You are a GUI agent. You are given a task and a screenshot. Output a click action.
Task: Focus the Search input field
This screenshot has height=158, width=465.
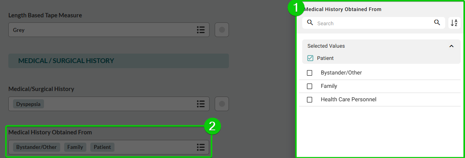[374, 23]
